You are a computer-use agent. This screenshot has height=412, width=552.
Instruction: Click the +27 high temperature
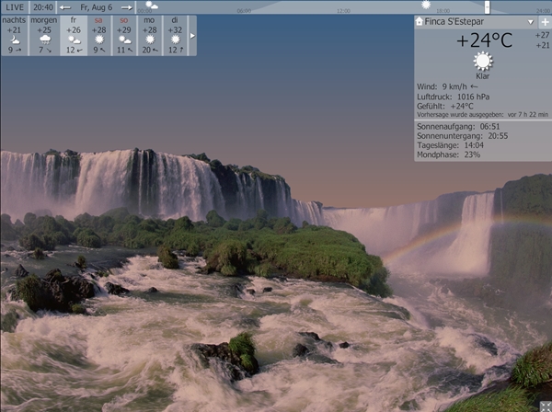(542, 35)
